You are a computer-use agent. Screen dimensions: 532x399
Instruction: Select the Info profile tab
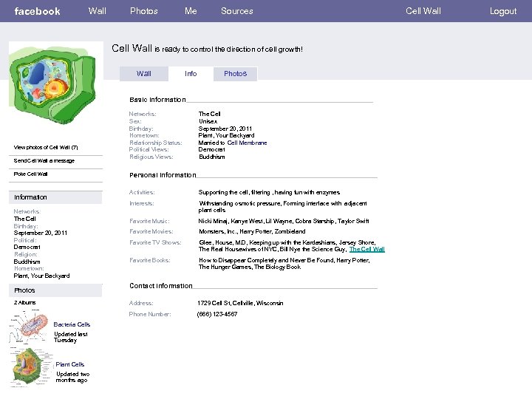[191, 74]
